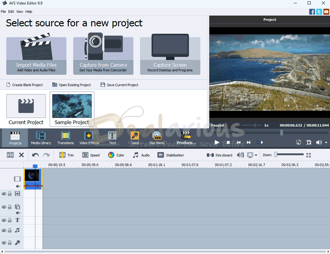Open the YouTube link icon

tap(326, 11)
